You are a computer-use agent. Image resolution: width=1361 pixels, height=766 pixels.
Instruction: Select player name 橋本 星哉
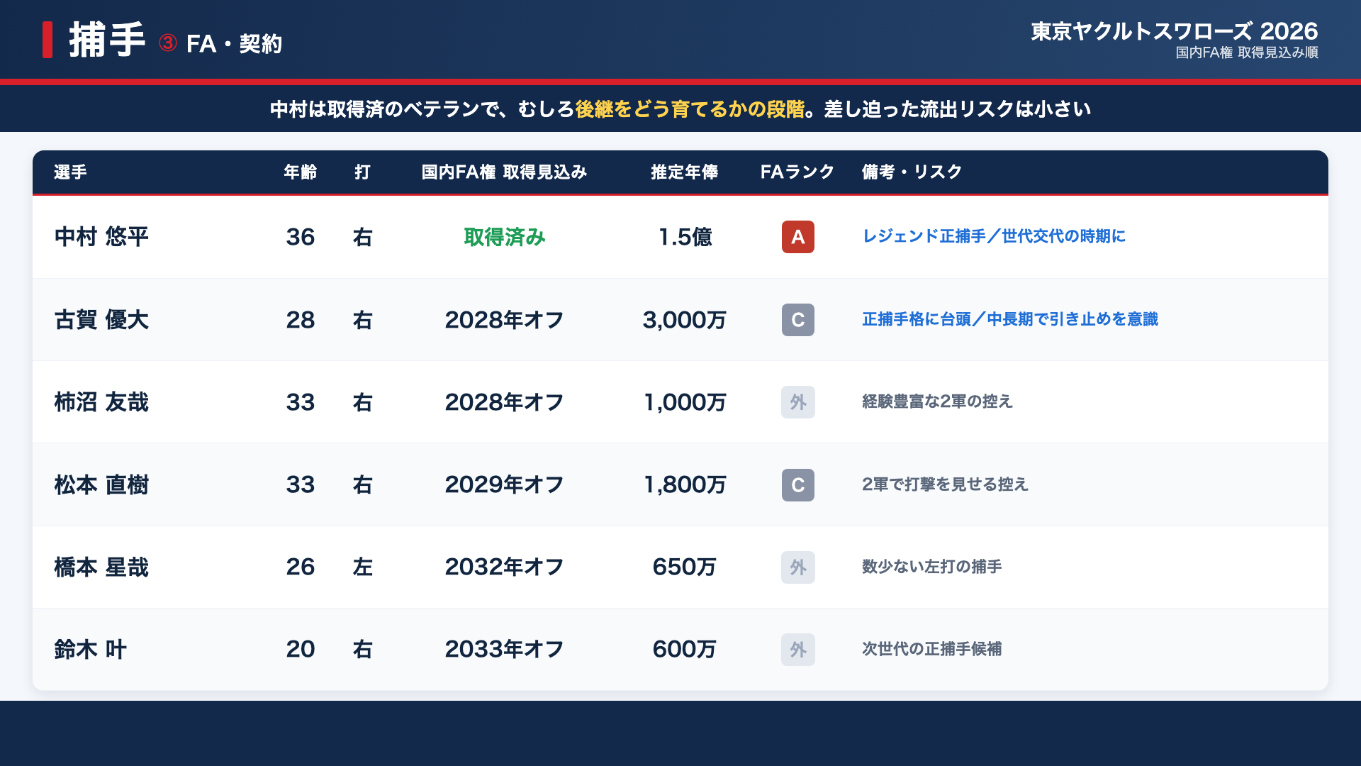pos(101,567)
